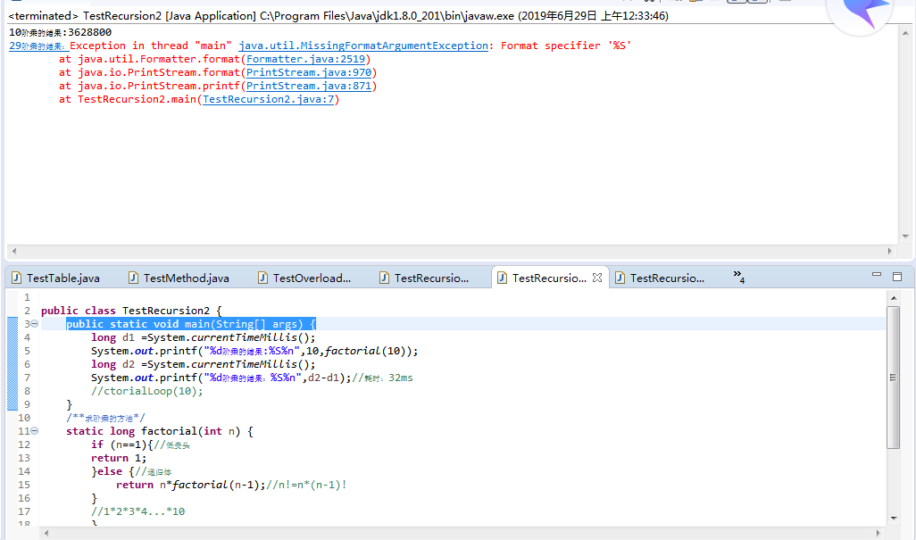Screen dimensions: 916x540
Task: Click the printf line calling factorial(10)
Action: tap(254, 351)
